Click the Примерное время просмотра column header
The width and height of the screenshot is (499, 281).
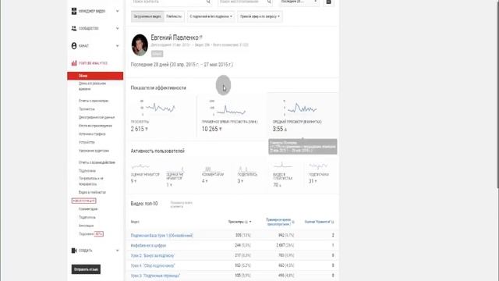pos(278,222)
